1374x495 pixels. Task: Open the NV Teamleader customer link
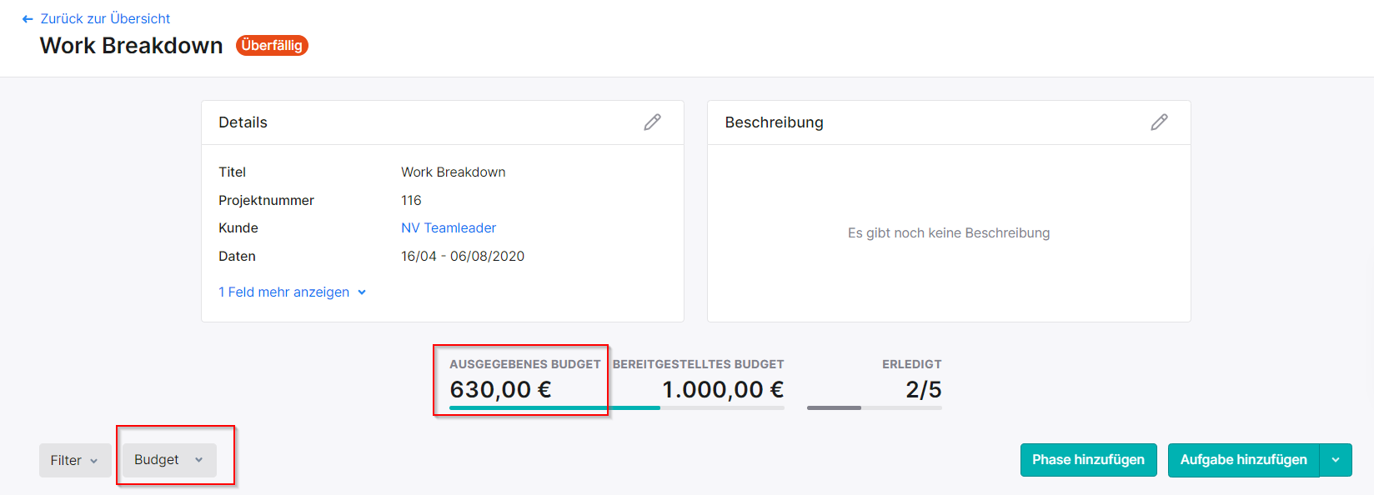tap(448, 228)
